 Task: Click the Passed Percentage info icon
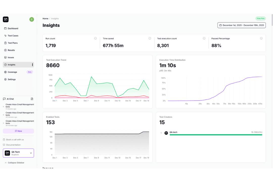[x=261, y=38]
